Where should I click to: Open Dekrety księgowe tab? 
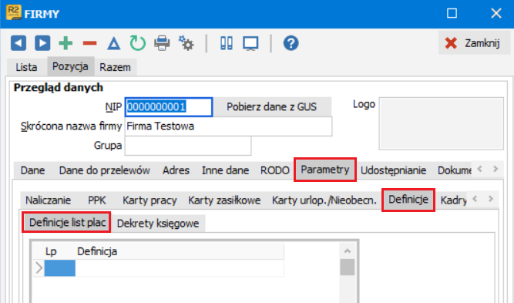[x=158, y=224]
